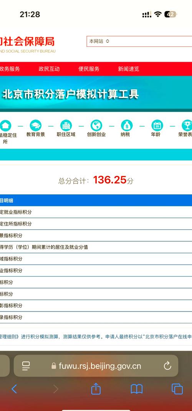Viewport: 192px width, 411px height.
Task: Tap the disclaimer text about 积分模拟测算
Action: pyautogui.click(x=96, y=337)
